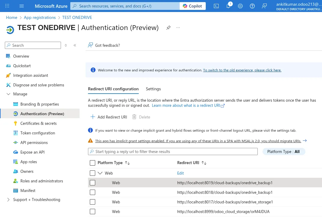Open the Azure portal hamburger menu
The image size is (322, 222).
pyautogui.click(x=22, y=6)
